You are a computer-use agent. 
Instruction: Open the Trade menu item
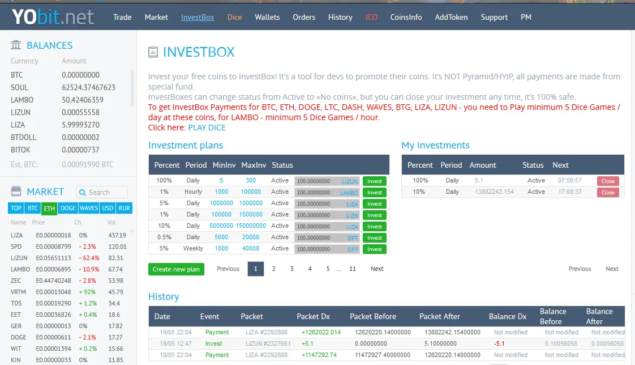122,17
